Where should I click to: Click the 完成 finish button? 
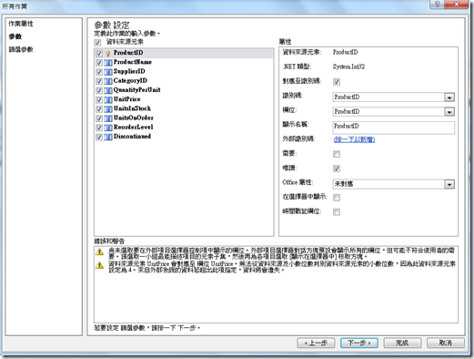point(402,343)
